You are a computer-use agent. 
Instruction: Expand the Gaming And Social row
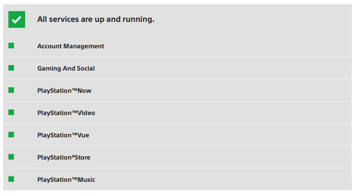coord(177,68)
